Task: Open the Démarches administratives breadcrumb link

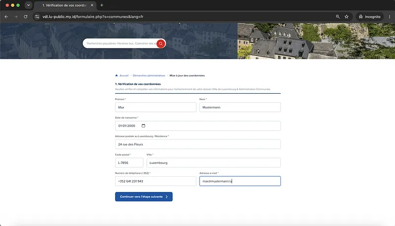Action: click(x=149, y=75)
